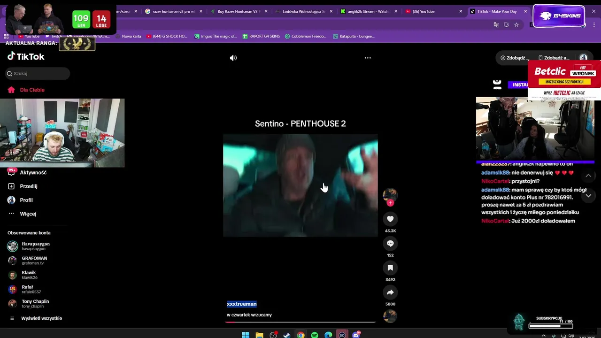
Task: Open Havapsaygon followed account
Action: (x=29, y=246)
